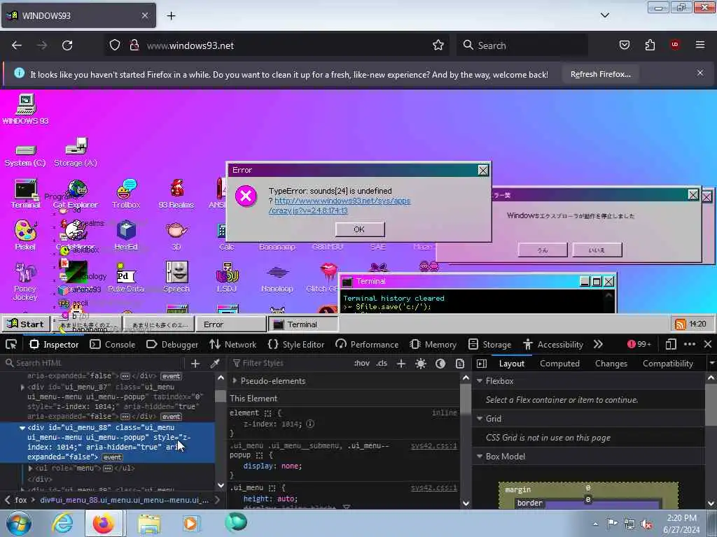Open the Storage (A:) drive icon
Image resolution: width=717 pixels, height=537 pixels.
pos(76,152)
